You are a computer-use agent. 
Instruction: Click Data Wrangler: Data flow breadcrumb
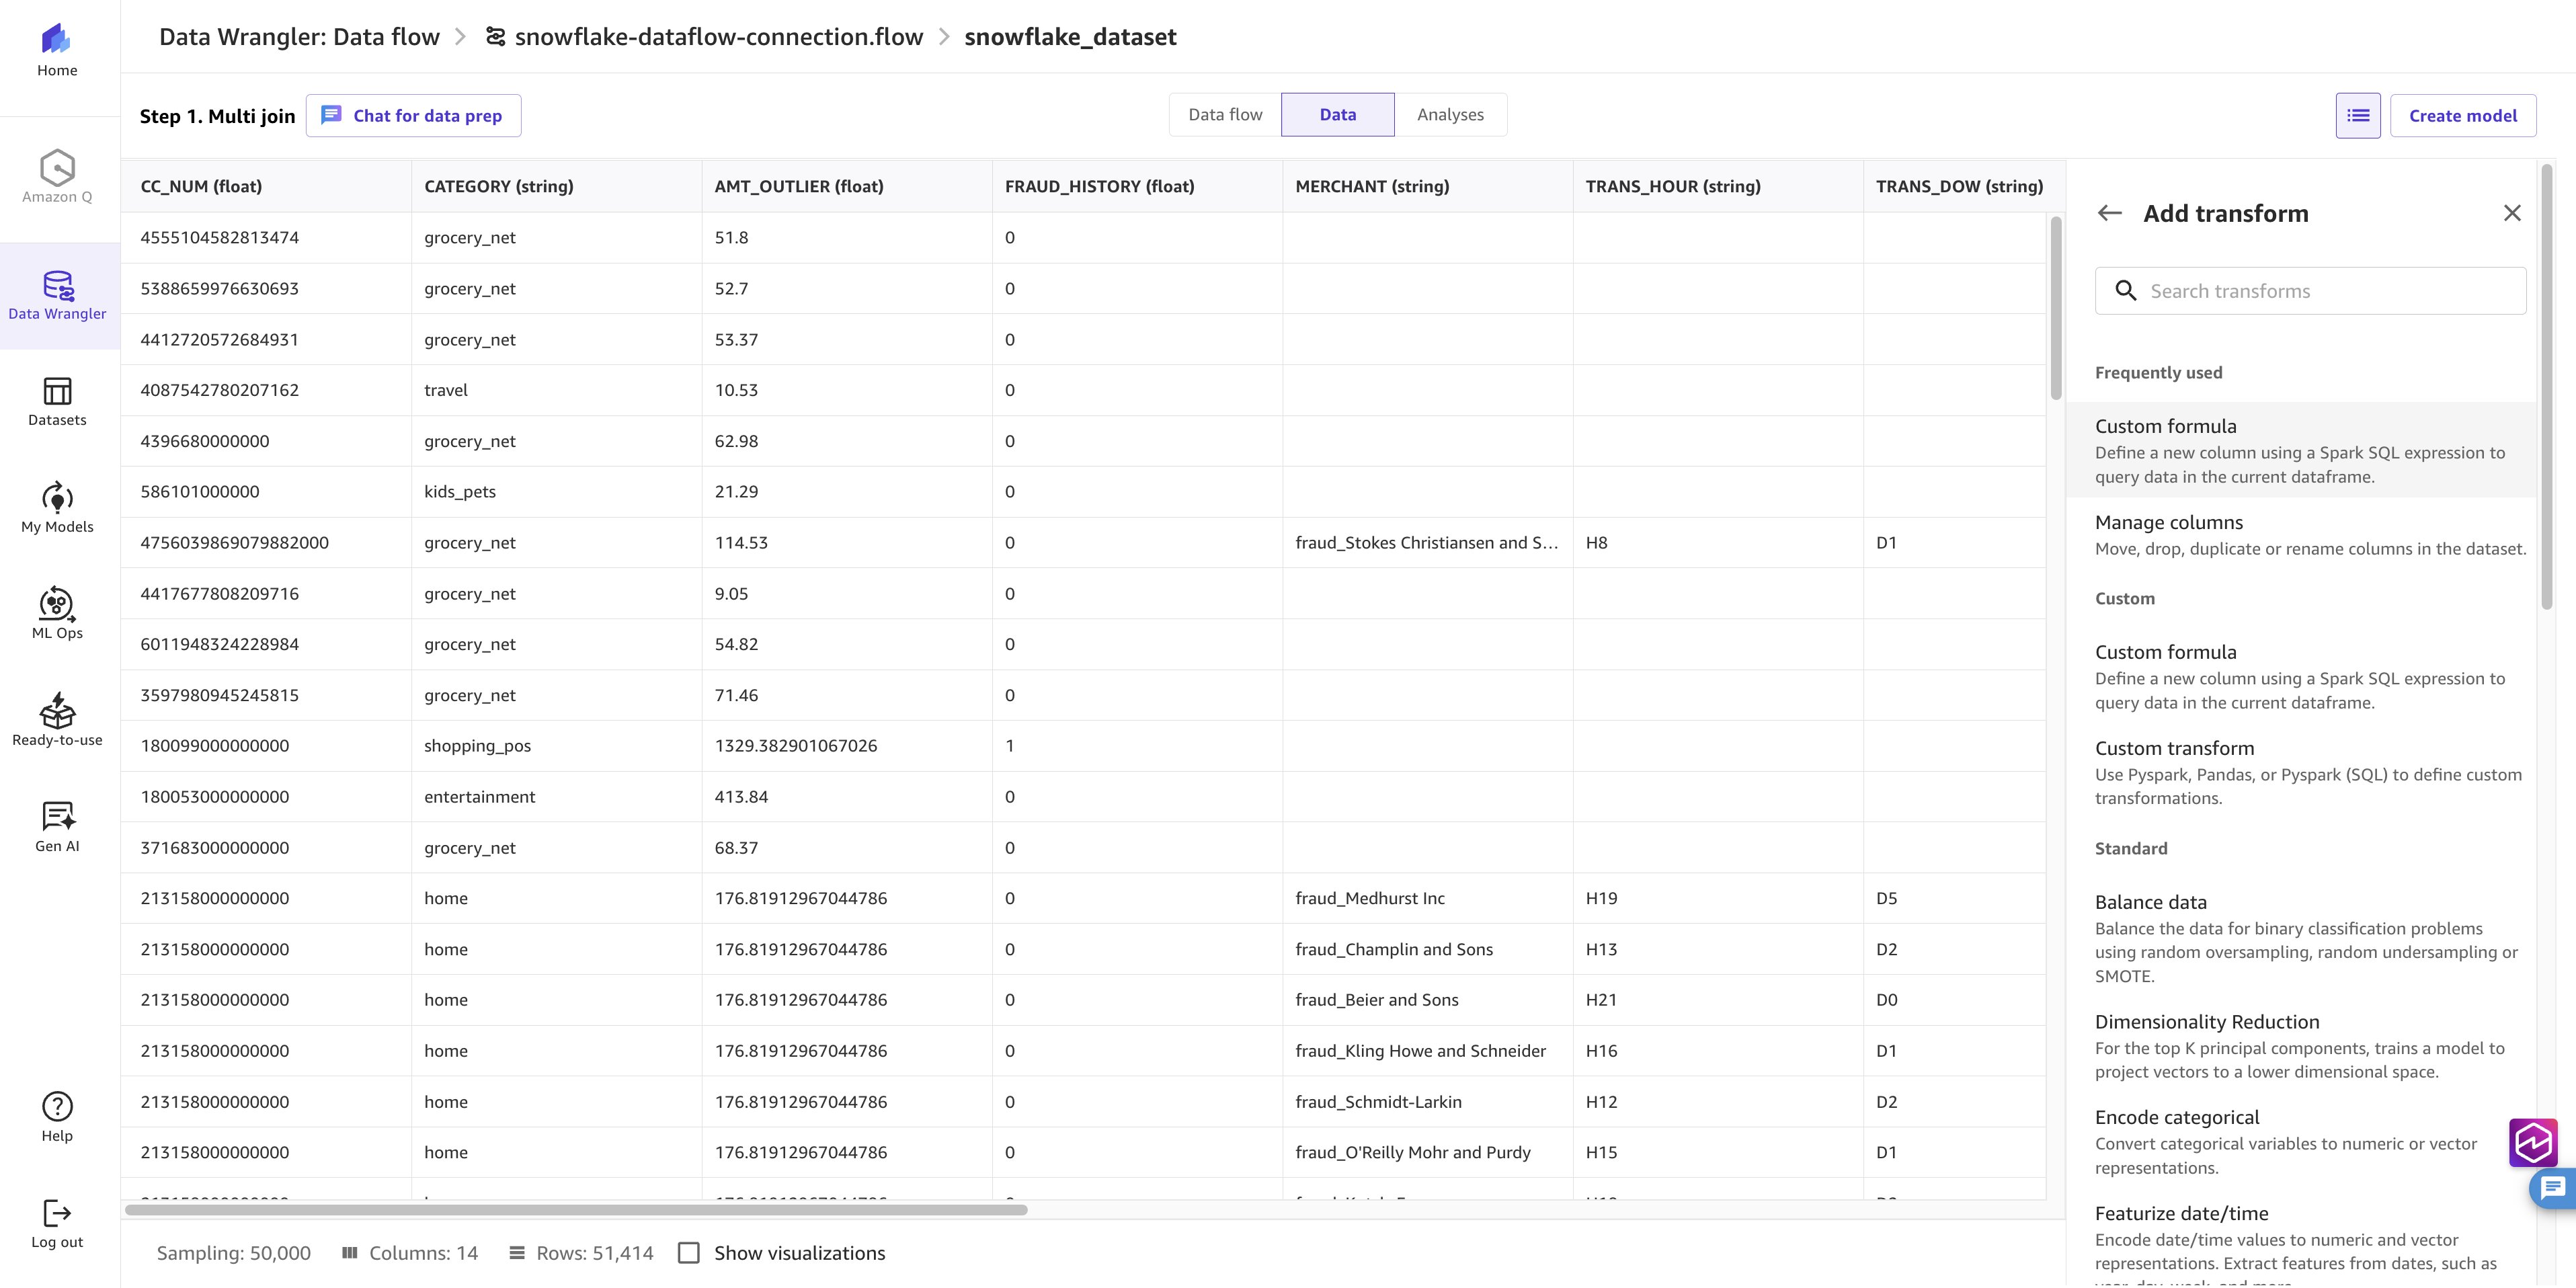[x=299, y=37]
